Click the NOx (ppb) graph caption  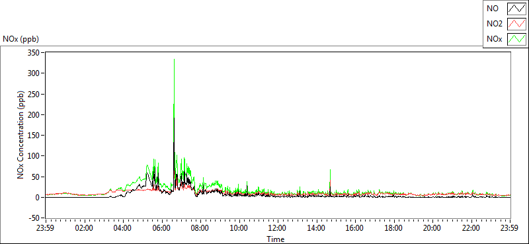click(20, 39)
